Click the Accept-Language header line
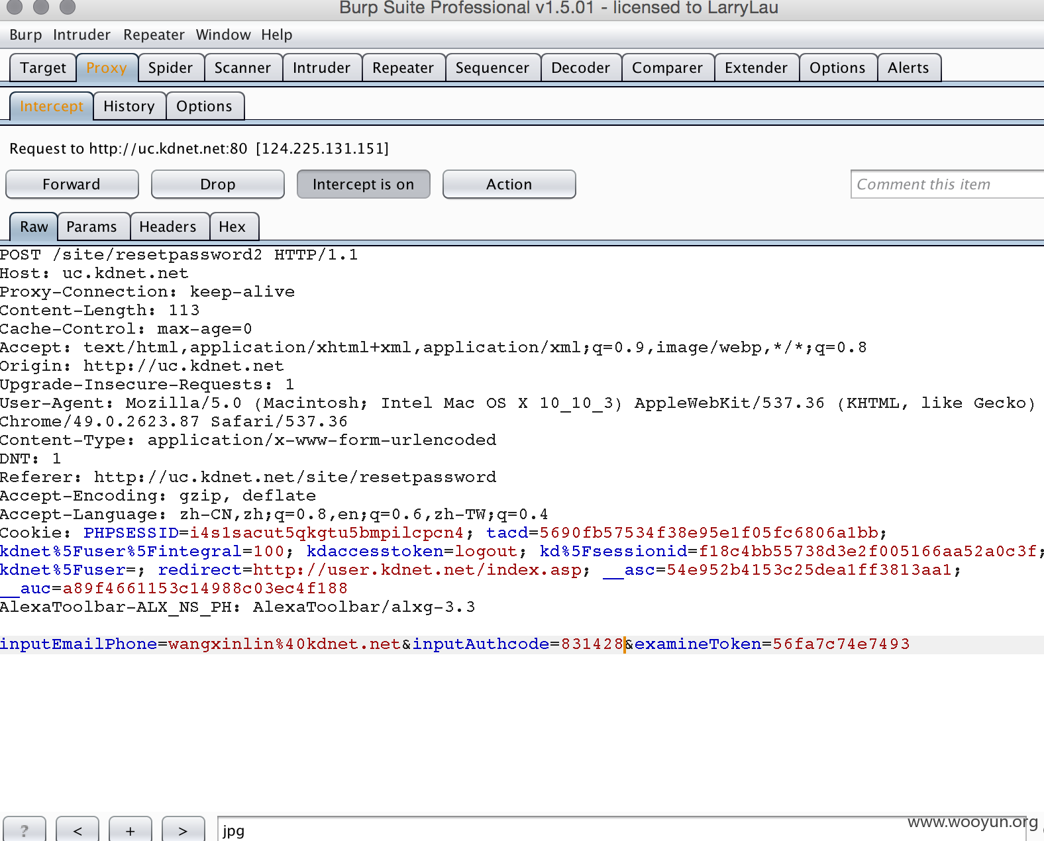The image size is (1044, 841). click(x=274, y=515)
